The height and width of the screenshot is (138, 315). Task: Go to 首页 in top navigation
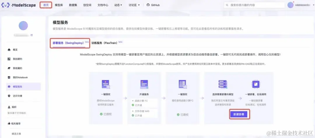[46, 5]
